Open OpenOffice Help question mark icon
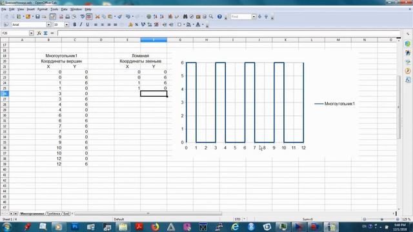Viewport: 413px width, 232px height. (219, 17)
